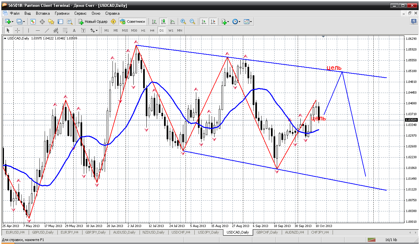Select the Crosshair cursor tool
Image resolution: width=420 pixels, height=244 pixels.
click(18, 30)
